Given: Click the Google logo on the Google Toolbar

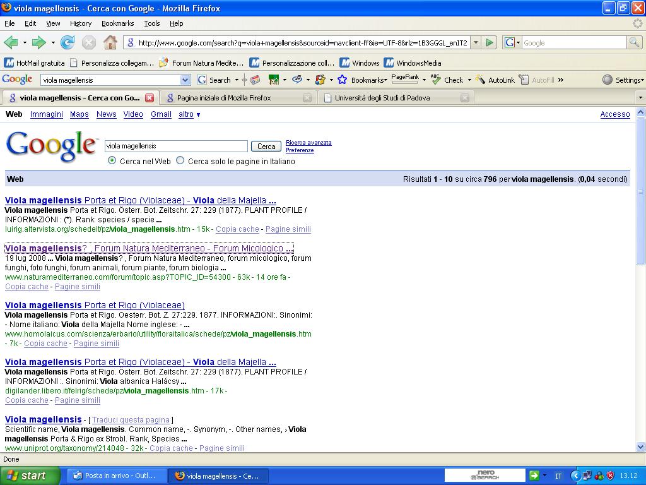Looking at the screenshot, I should pyautogui.click(x=17, y=80).
